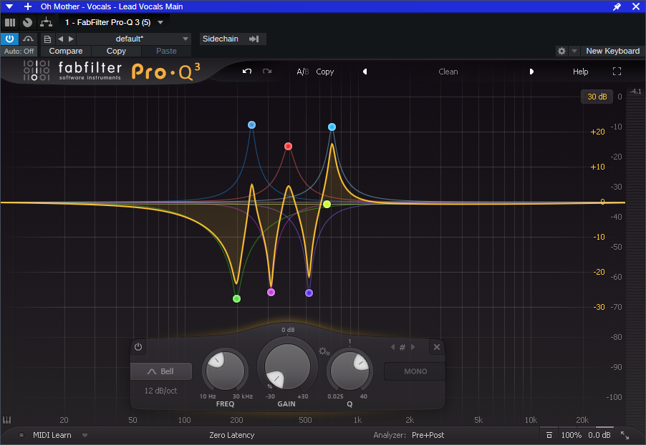Click the gain-Q interaction gear icon
This screenshot has height=445, width=646.
324,351
